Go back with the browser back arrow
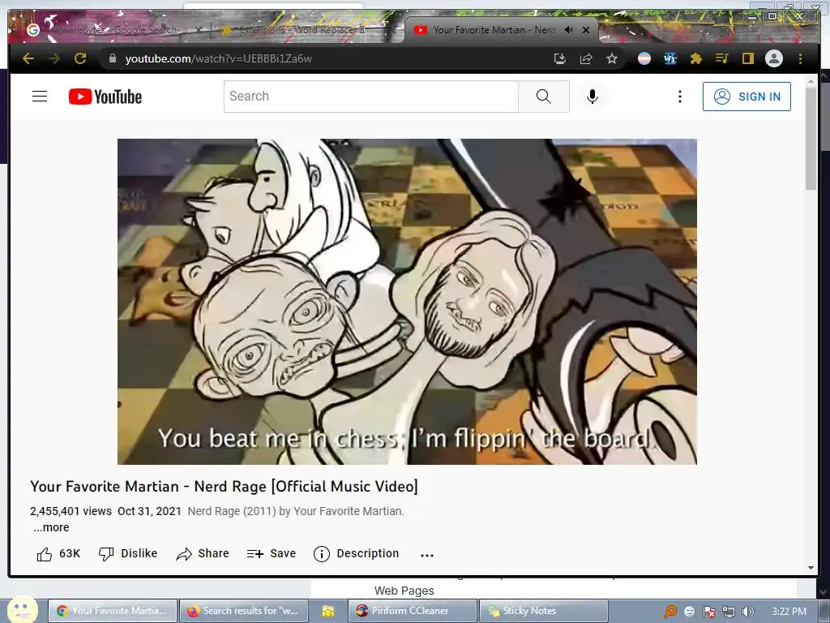 point(28,58)
